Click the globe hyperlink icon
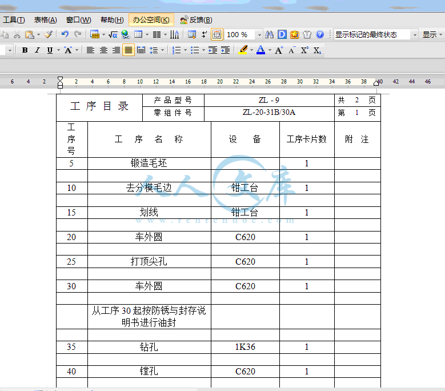The width and height of the screenshot is (445, 391). (x=126, y=35)
